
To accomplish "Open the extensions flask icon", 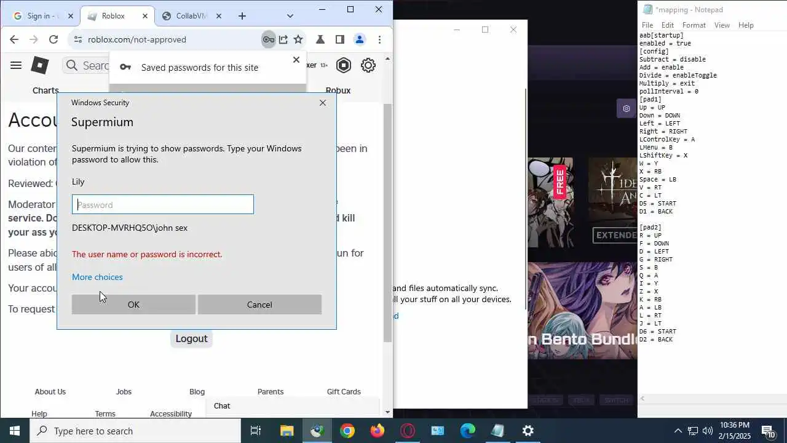I will point(320,39).
